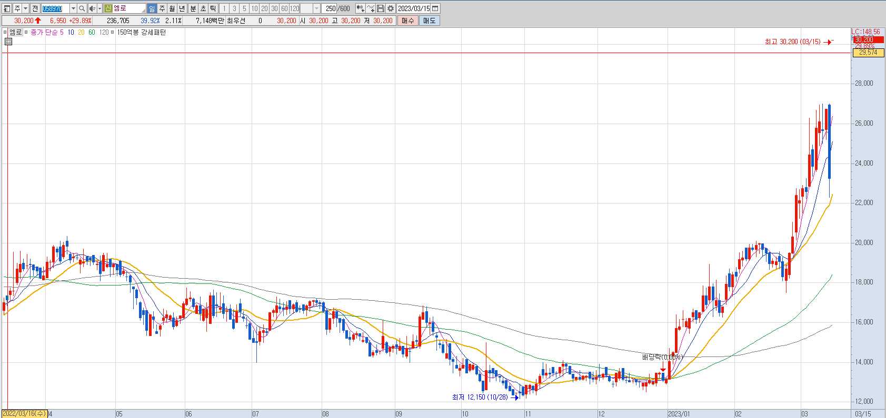
Task: Click the candlestick chart-type icon
Action: 360,8
